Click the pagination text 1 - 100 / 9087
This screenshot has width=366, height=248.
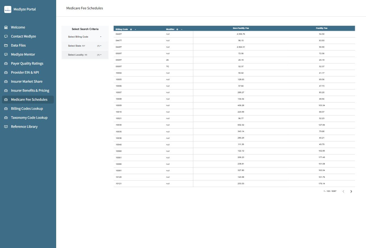(330, 191)
